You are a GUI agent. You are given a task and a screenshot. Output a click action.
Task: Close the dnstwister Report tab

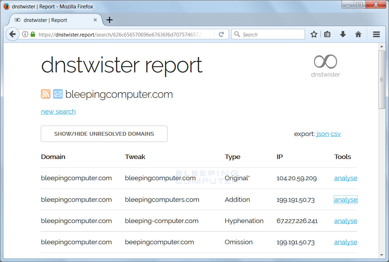click(x=95, y=20)
